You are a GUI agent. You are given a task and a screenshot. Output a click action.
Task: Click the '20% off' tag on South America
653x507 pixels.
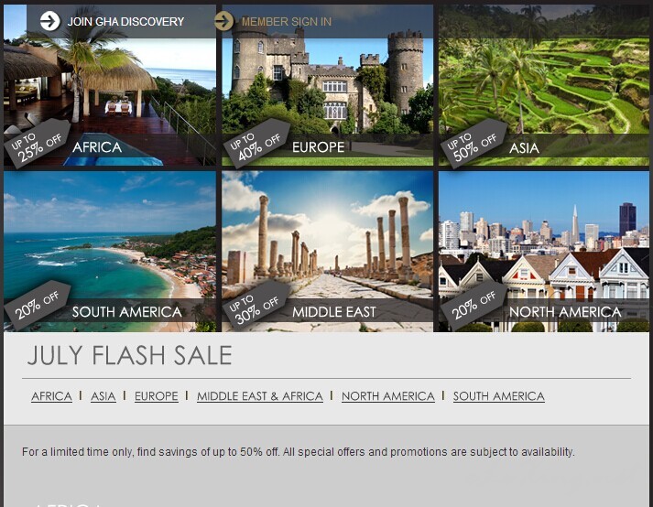click(37, 306)
